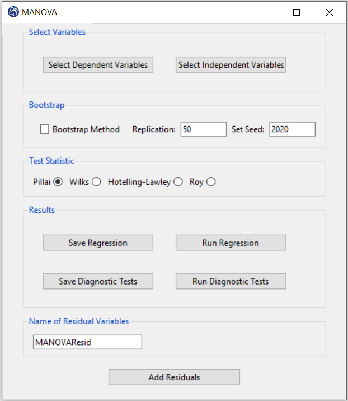
Task: Minimize the MANOVA window
Action: 264,12
